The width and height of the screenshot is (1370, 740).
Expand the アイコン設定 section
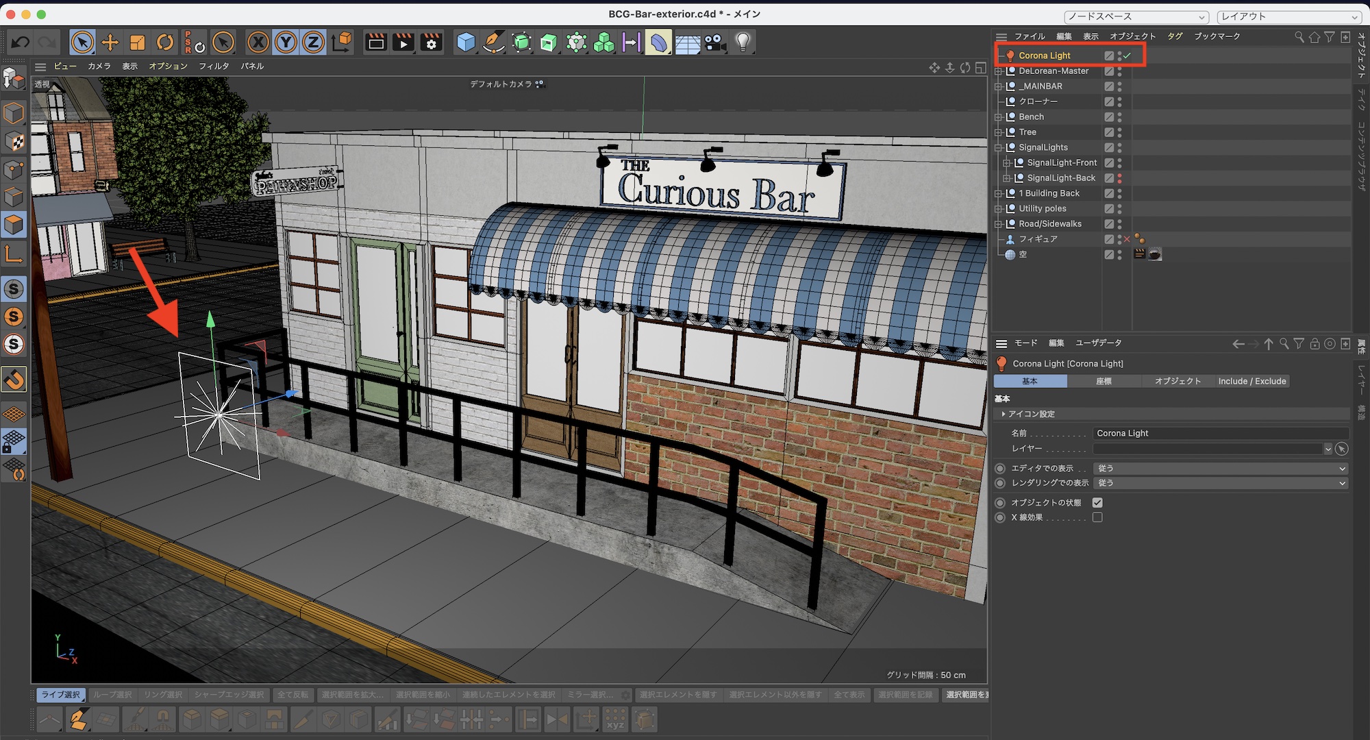pos(1004,414)
